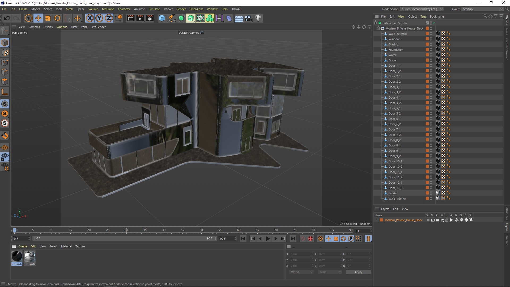Image resolution: width=510 pixels, height=287 pixels.
Task: Open the Material Manager Create menu
Action: tap(23, 246)
